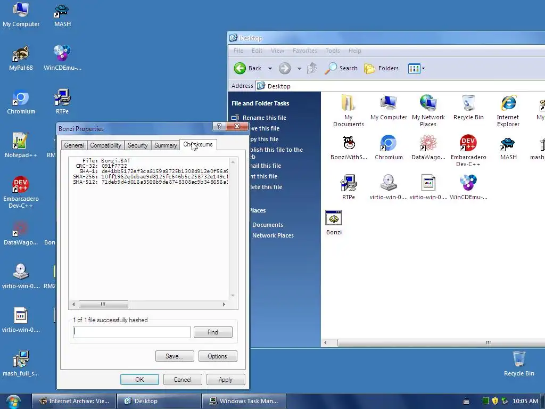Toggle the Folders pane button
This screenshot has height=409, width=545.
point(381,68)
